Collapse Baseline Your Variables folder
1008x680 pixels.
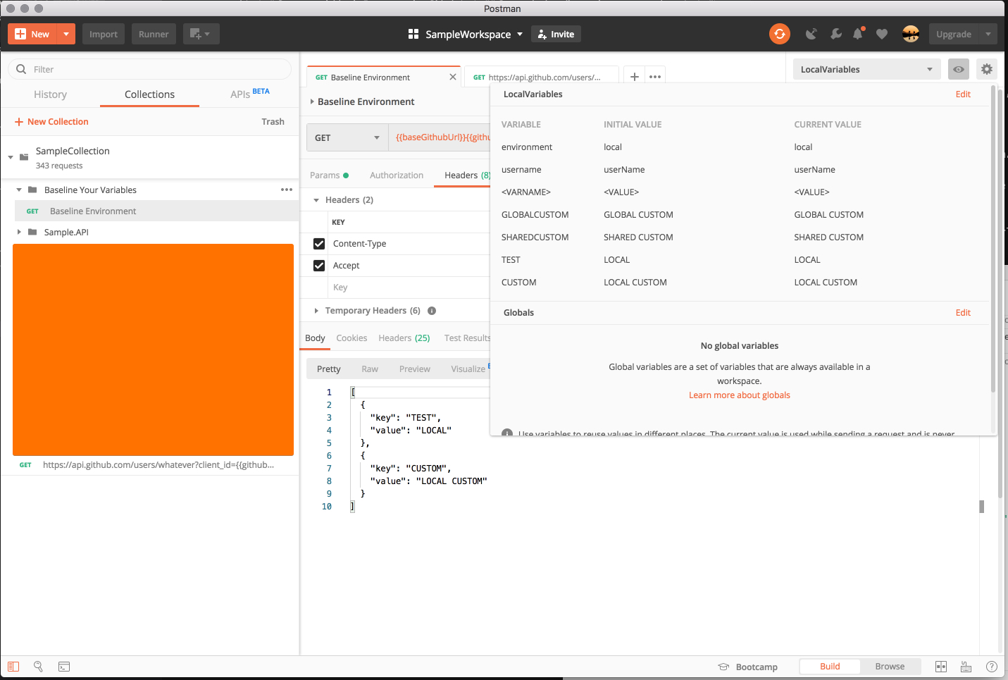pyautogui.click(x=19, y=190)
